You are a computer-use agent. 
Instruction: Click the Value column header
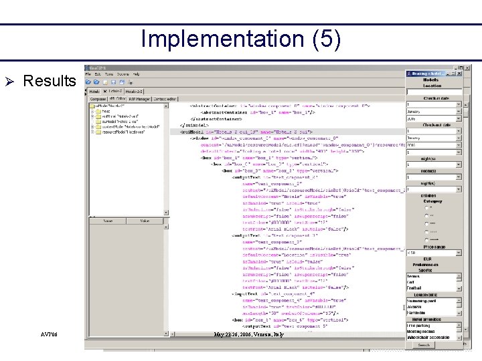click(145, 221)
